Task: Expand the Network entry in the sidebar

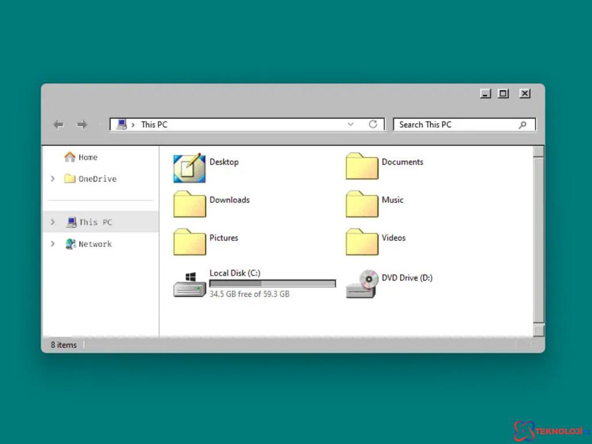Action: (53, 244)
